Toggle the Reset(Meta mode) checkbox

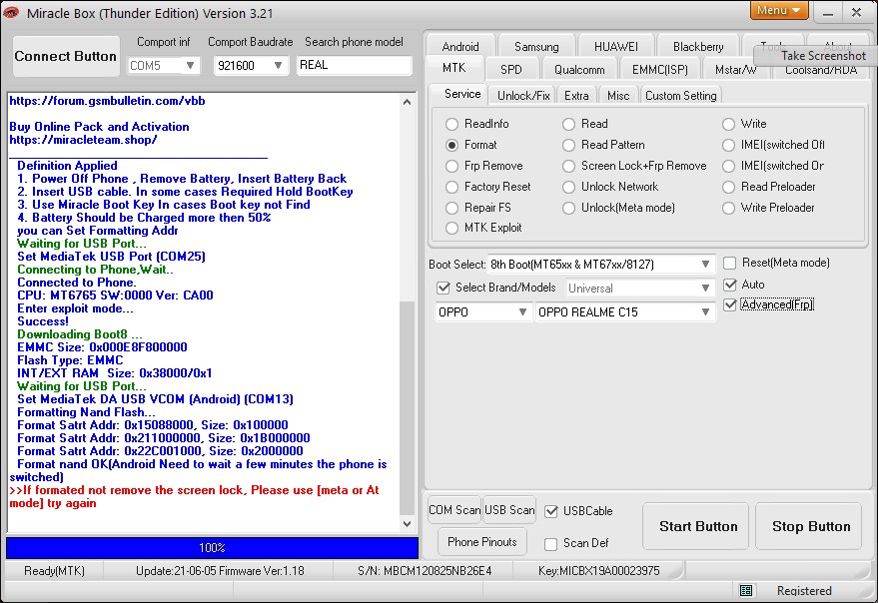[x=729, y=263]
